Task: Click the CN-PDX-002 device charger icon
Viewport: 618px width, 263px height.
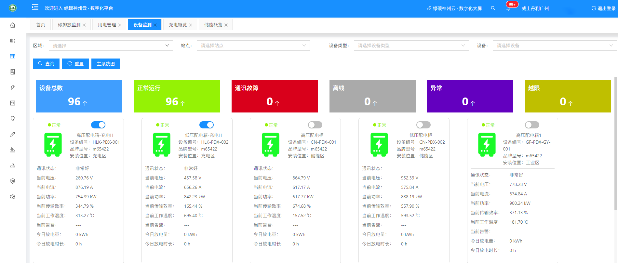Action: coord(379,145)
